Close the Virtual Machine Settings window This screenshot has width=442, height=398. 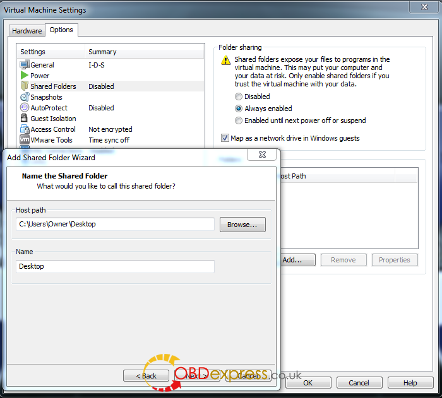pos(424,7)
